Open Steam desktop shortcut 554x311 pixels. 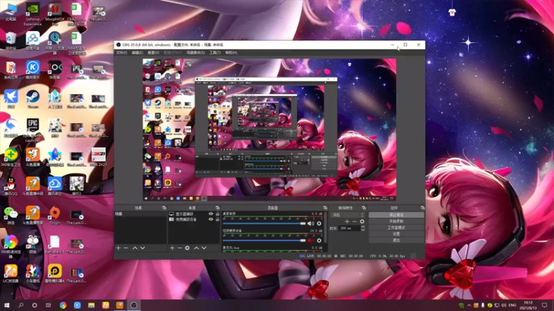click(33, 100)
